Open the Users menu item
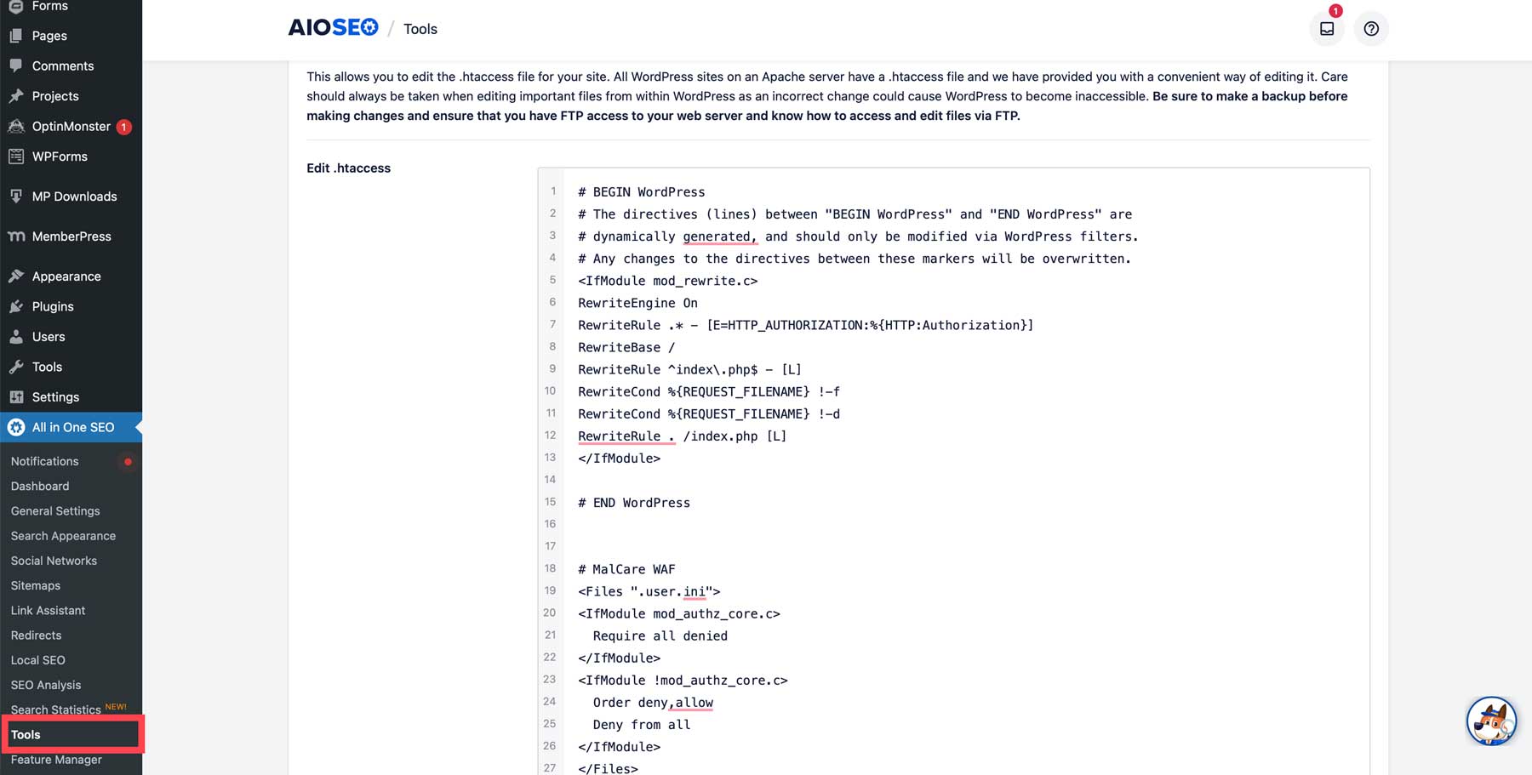The width and height of the screenshot is (1532, 775). click(49, 337)
